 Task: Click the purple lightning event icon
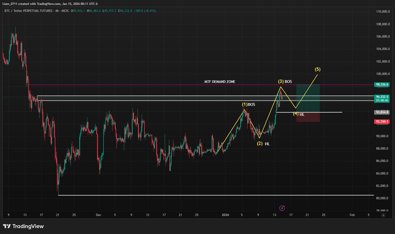(282, 208)
